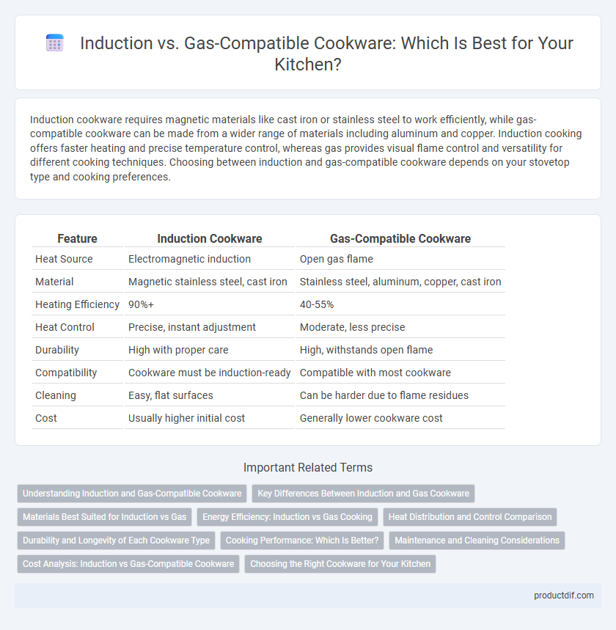This screenshot has width=616, height=630.
Task: Open Key Differences Between Induction and Gas Cookware
Action: click(x=363, y=494)
